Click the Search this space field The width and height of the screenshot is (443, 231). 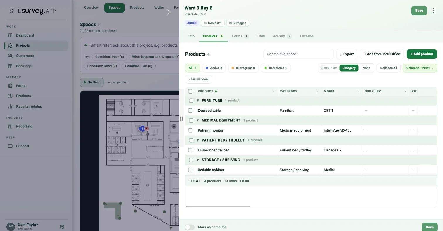(x=299, y=54)
